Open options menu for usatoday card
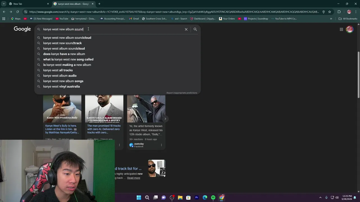The width and height of the screenshot is (360, 202). pyautogui.click(x=161, y=145)
